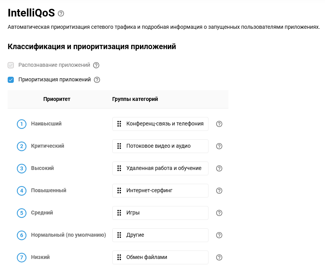
Task: Show help for Обмен файлами group
Action: click(x=219, y=257)
